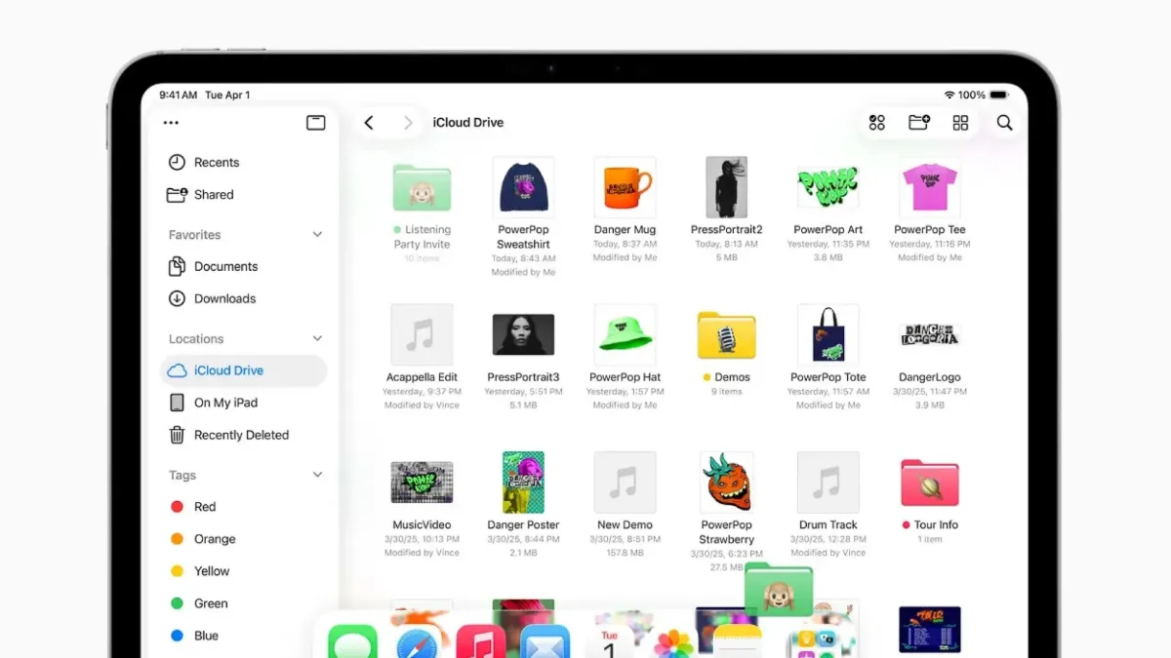This screenshot has width=1171, height=658.
Task: Launch Music app from the dock
Action: click(x=481, y=642)
